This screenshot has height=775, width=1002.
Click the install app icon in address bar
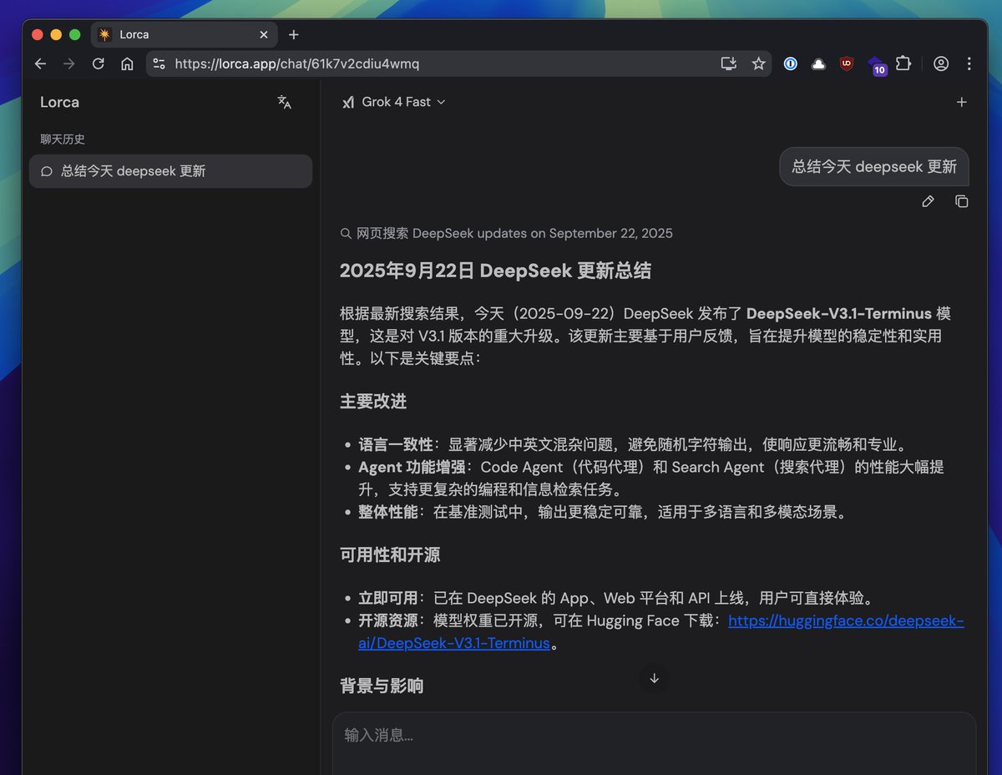pyautogui.click(x=729, y=63)
